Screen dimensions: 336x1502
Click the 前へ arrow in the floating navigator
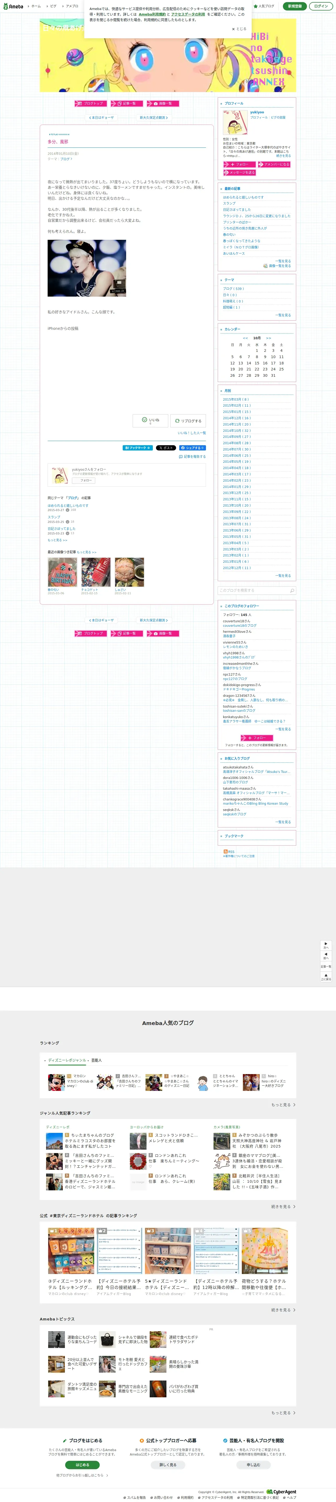pyautogui.click(x=326, y=956)
